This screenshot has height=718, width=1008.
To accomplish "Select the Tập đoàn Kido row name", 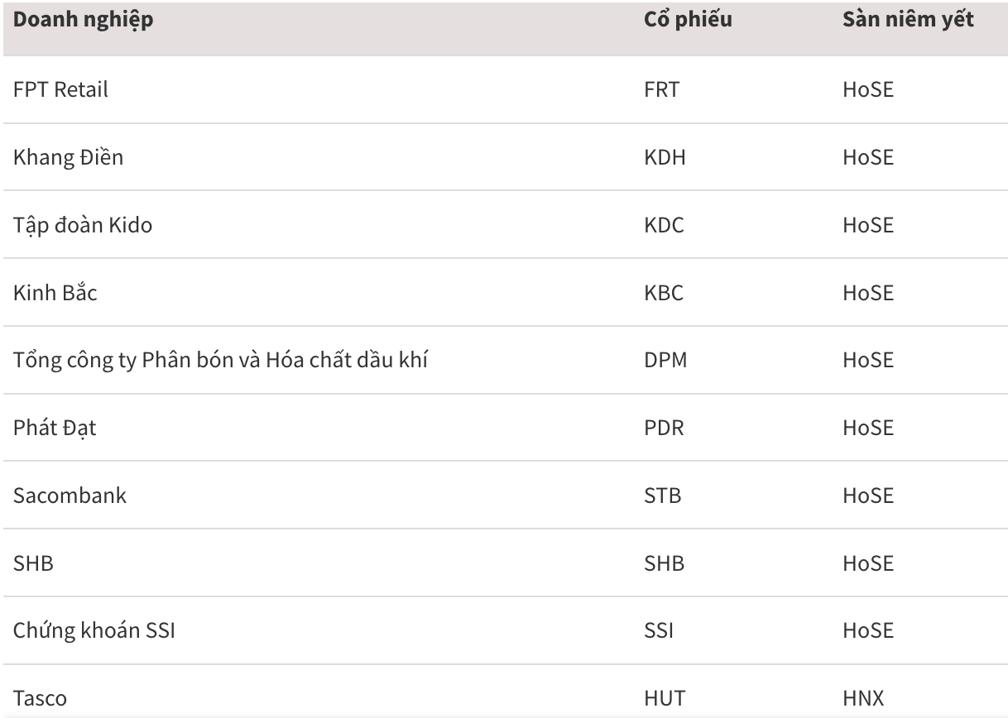I will click(83, 225).
